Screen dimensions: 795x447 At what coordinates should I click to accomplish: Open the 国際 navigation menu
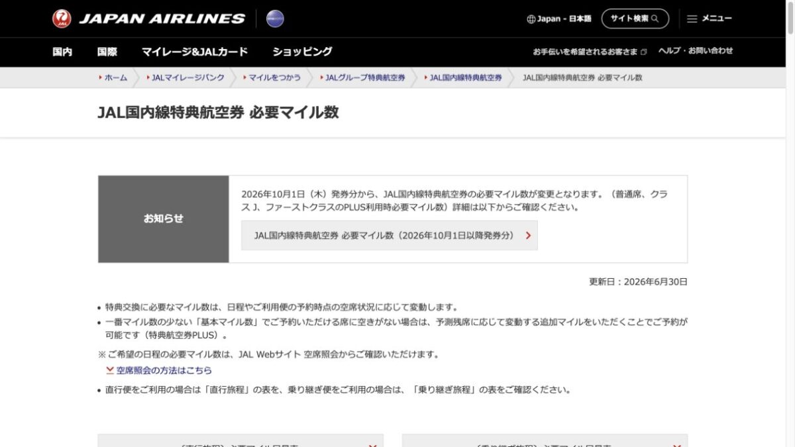(x=107, y=52)
